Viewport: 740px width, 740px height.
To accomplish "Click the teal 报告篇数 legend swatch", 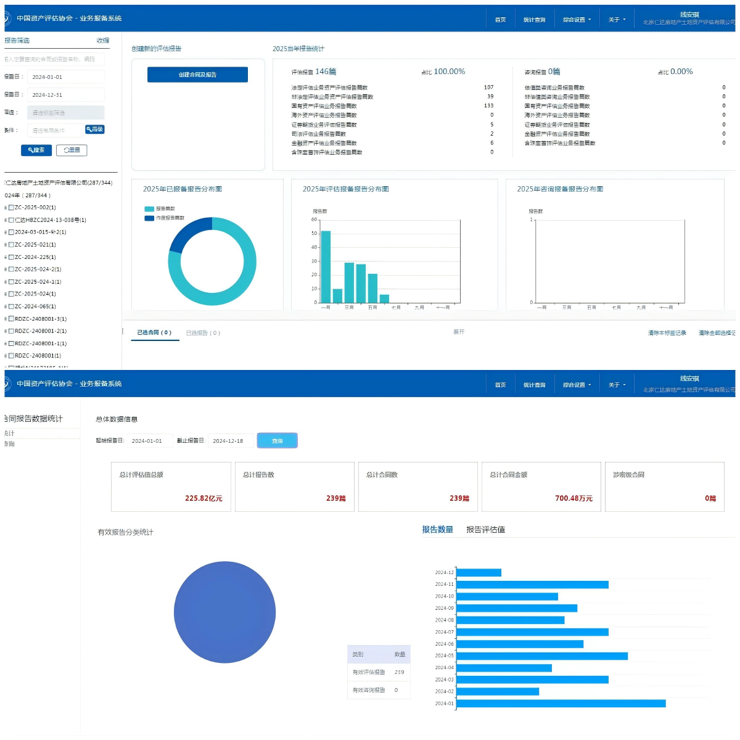I will point(149,209).
